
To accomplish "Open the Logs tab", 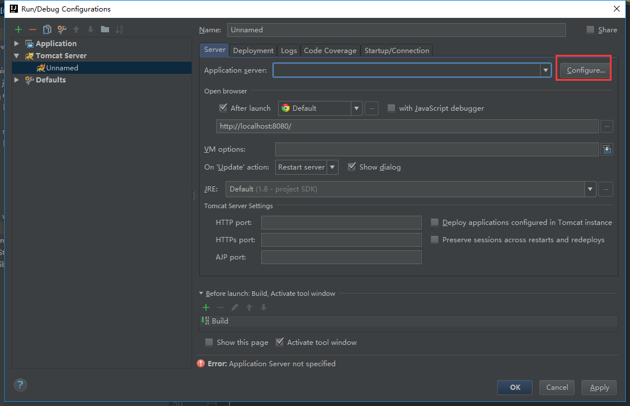I will click(289, 51).
